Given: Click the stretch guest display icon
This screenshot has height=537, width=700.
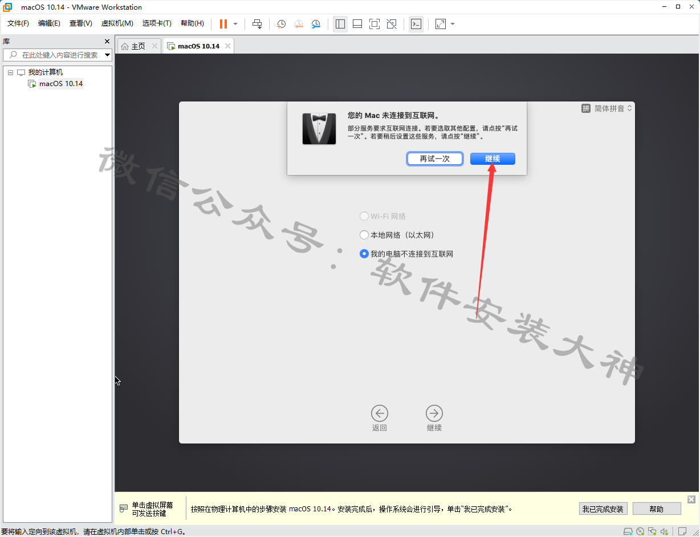Looking at the screenshot, I should tap(441, 24).
